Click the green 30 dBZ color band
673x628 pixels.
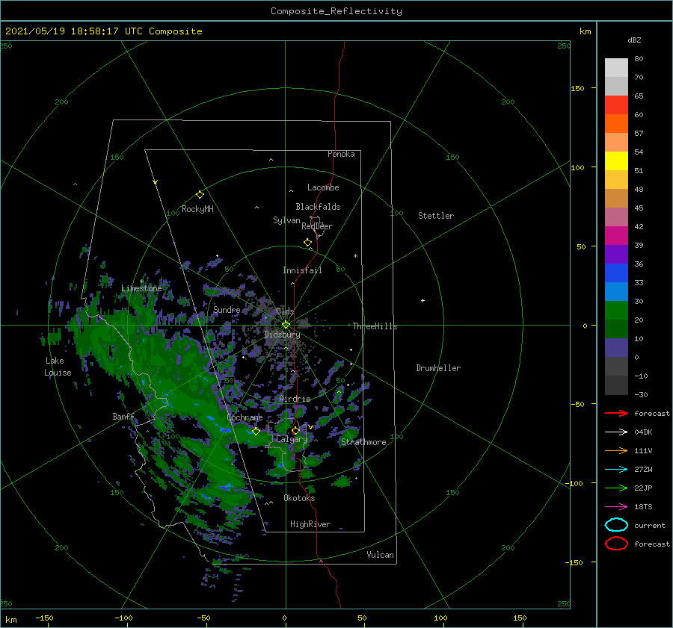616,311
